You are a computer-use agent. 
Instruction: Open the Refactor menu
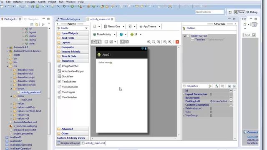click(x=18, y=2)
